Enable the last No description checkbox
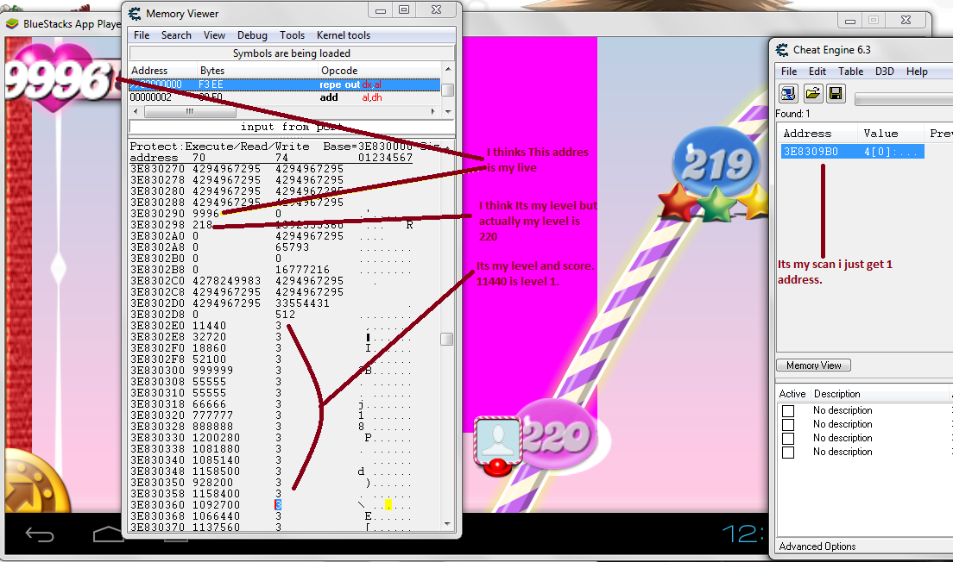The height and width of the screenshot is (562, 953). (x=788, y=452)
